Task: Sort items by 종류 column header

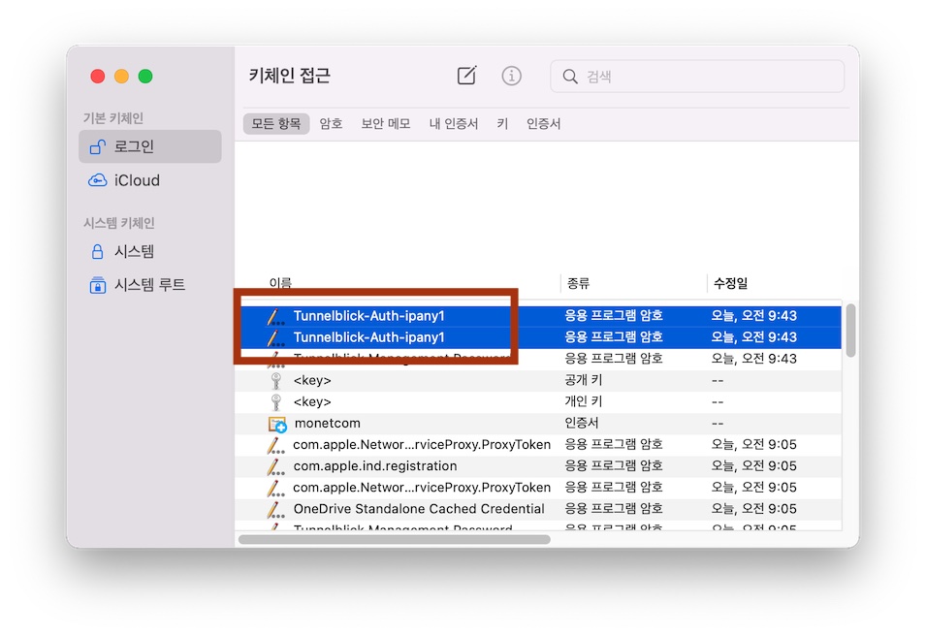Action: coord(578,284)
